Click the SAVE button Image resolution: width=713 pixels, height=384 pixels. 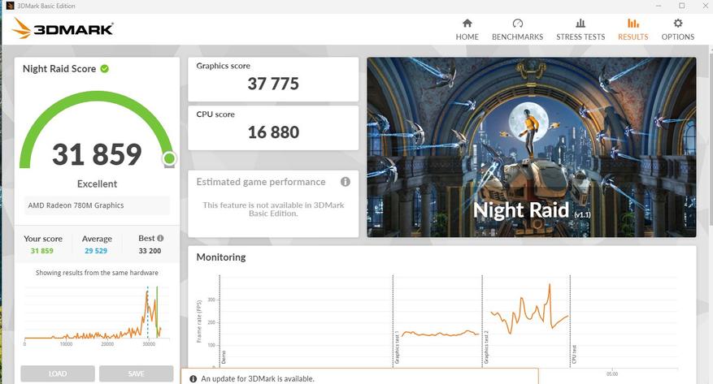coord(136,373)
